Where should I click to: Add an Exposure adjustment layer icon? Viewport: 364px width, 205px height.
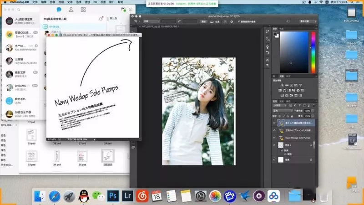[x=296, y=85]
